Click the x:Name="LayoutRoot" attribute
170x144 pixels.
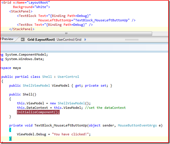31,2
